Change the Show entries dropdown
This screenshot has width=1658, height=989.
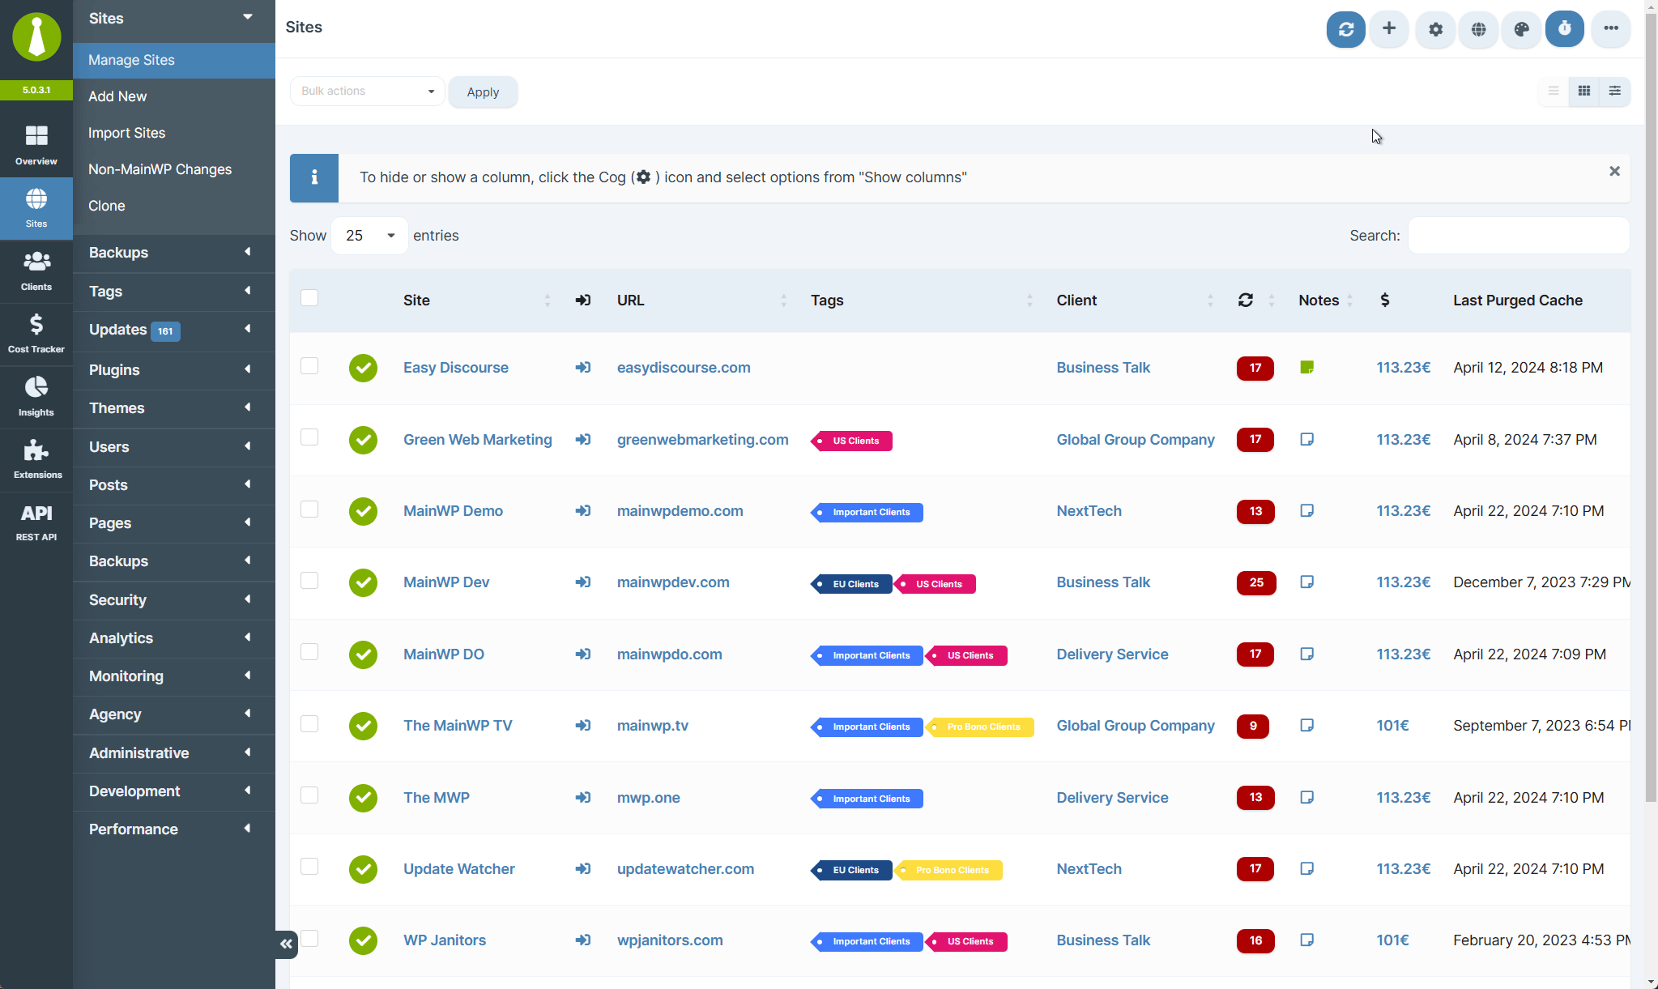pyautogui.click(x=369, y=235)
